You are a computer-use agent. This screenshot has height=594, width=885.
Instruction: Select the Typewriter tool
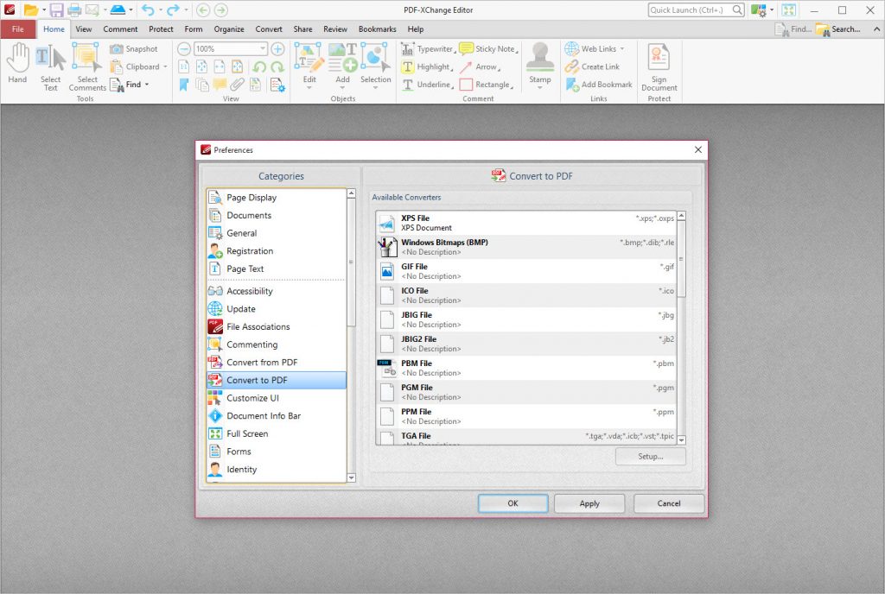[429, 49]
